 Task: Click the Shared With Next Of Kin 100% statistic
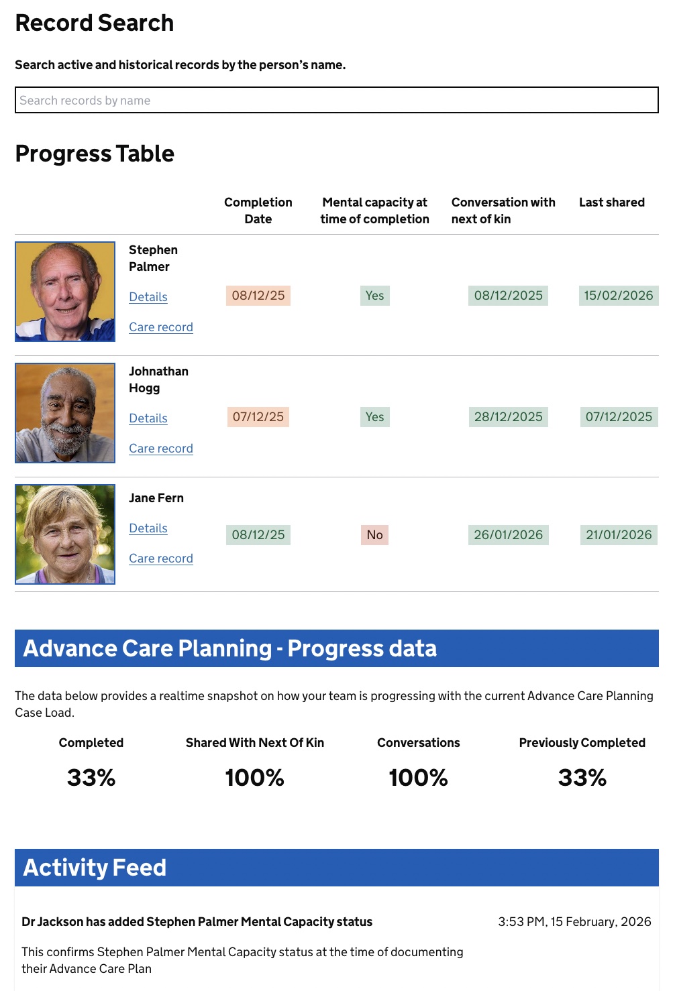click(x=255, y=777)
